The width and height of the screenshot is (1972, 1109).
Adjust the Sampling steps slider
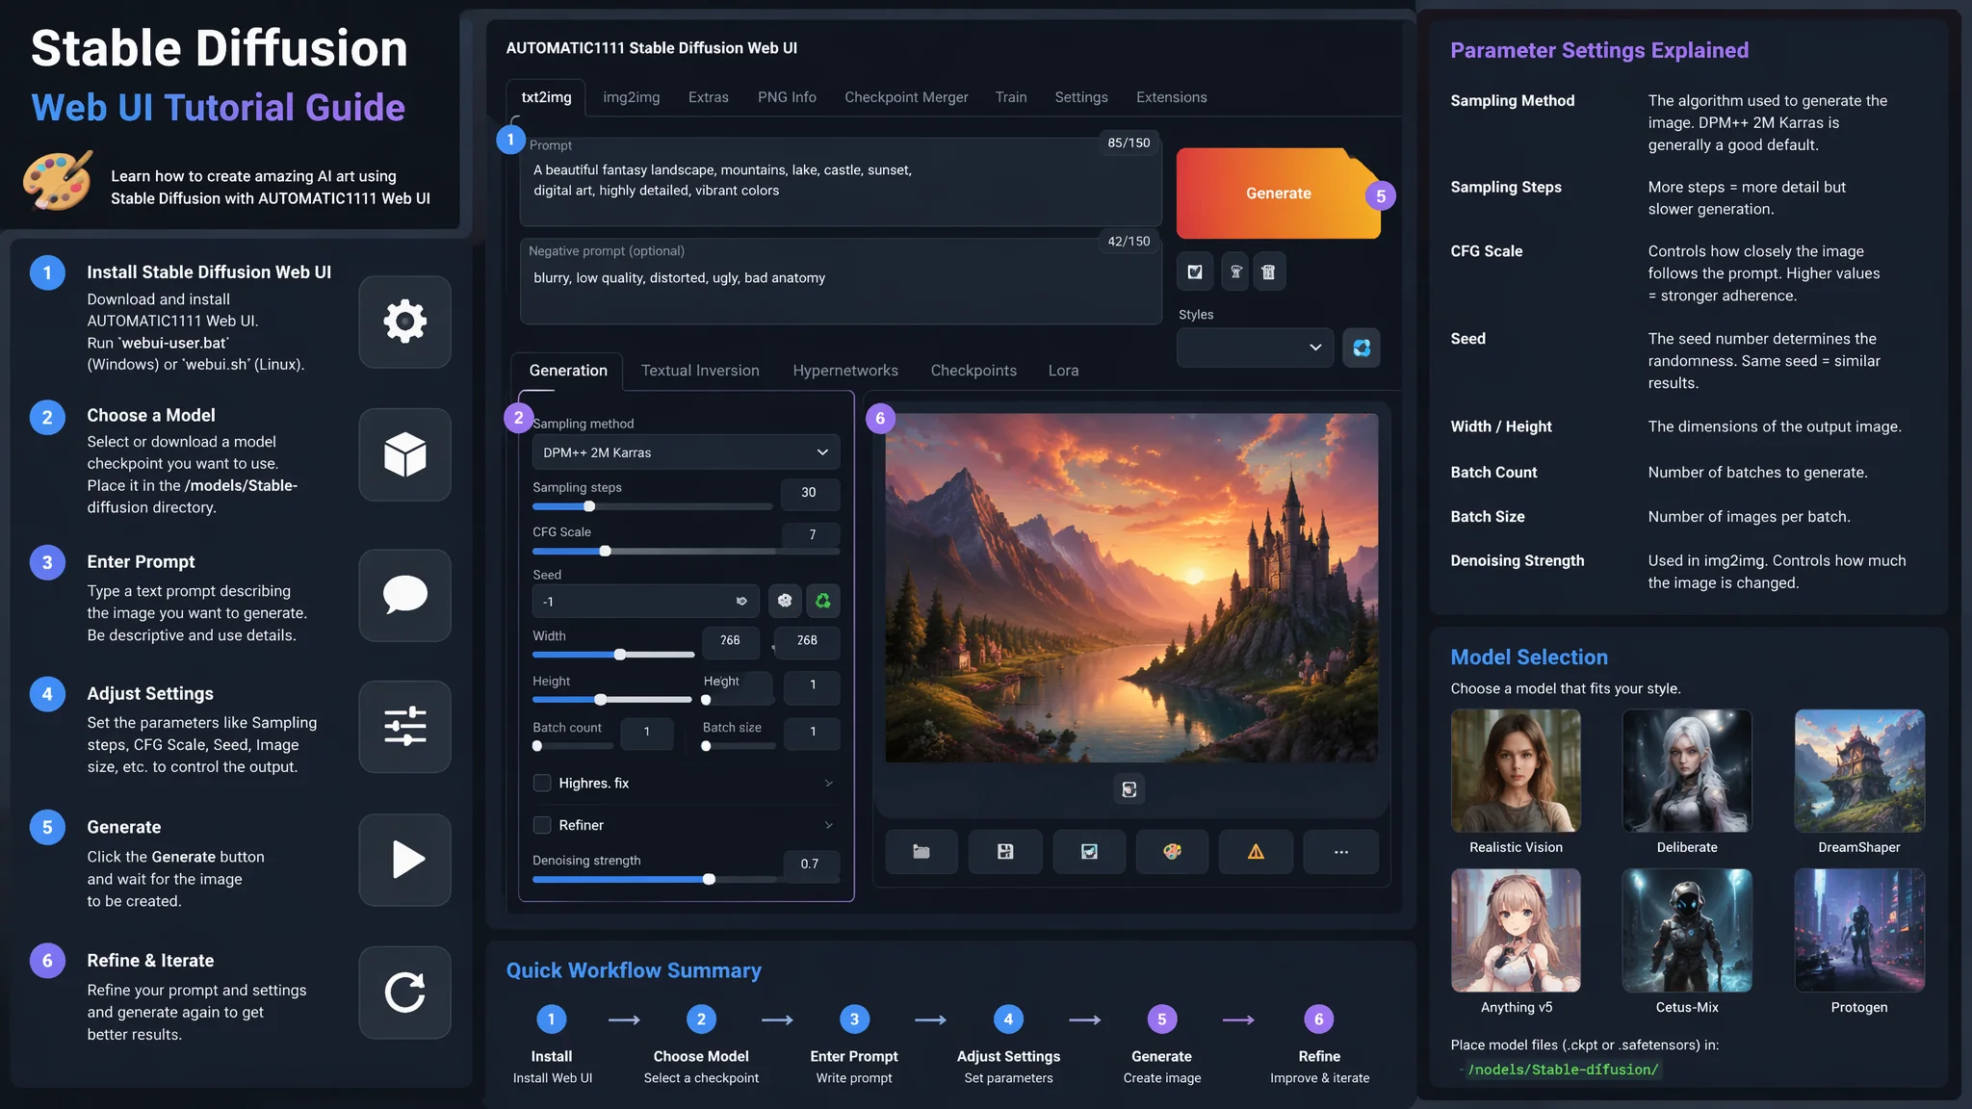[x=652, y=506]
